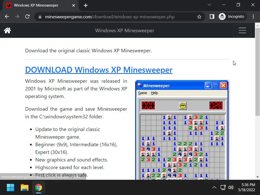
Task: Click the scrollbar up arrow
Action: click(257, 25)
